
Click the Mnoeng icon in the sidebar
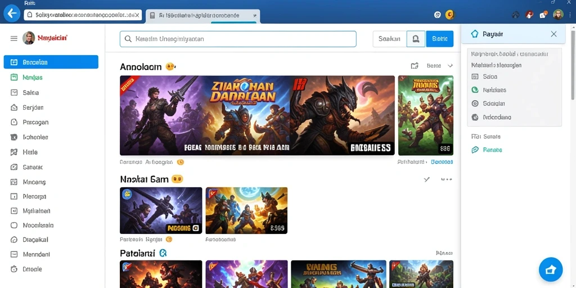14,182
